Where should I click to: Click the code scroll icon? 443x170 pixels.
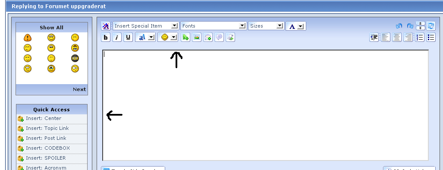(x=230, y=37)
